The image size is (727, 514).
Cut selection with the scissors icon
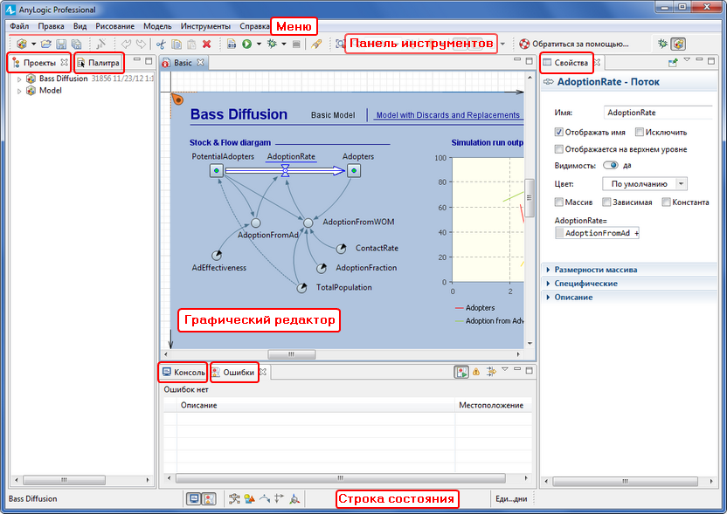click(161, 44)
